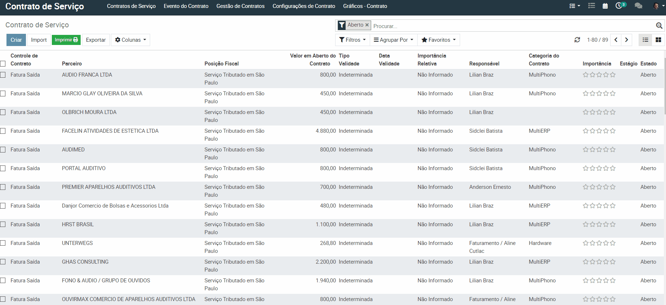This screenshot has width=666, height=305.
Task: Click the search magnifier icon
Action: click(659, 26)
